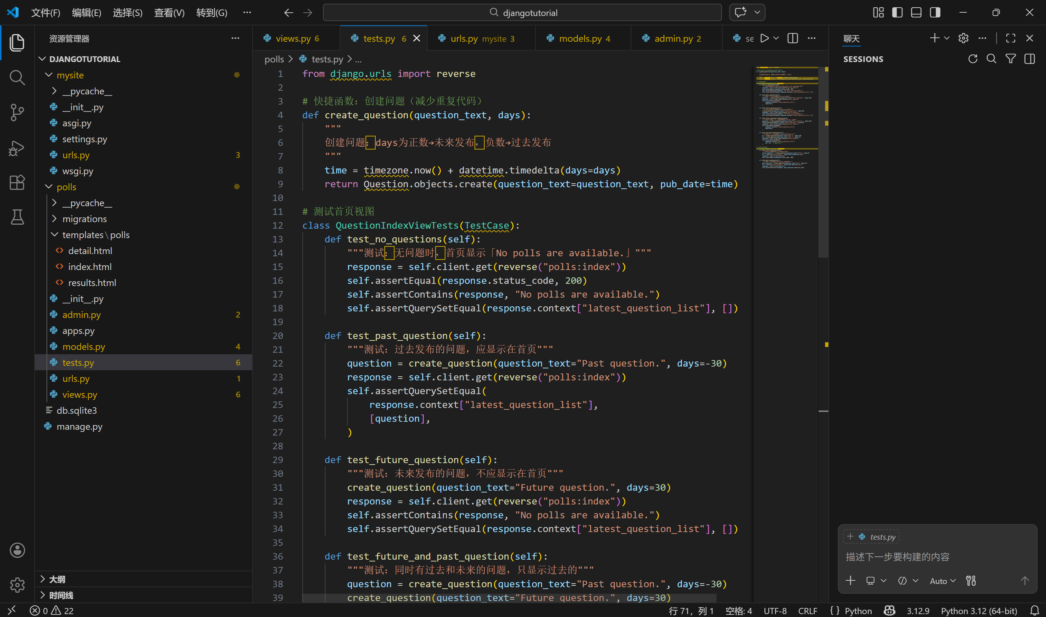Open the Extensions view
This screenshot has width=1046, height=617.
click(17, 182)
